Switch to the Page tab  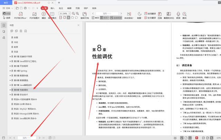pos(77,8)
